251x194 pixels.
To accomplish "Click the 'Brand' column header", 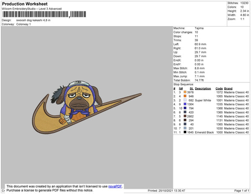I will point(228,89).
